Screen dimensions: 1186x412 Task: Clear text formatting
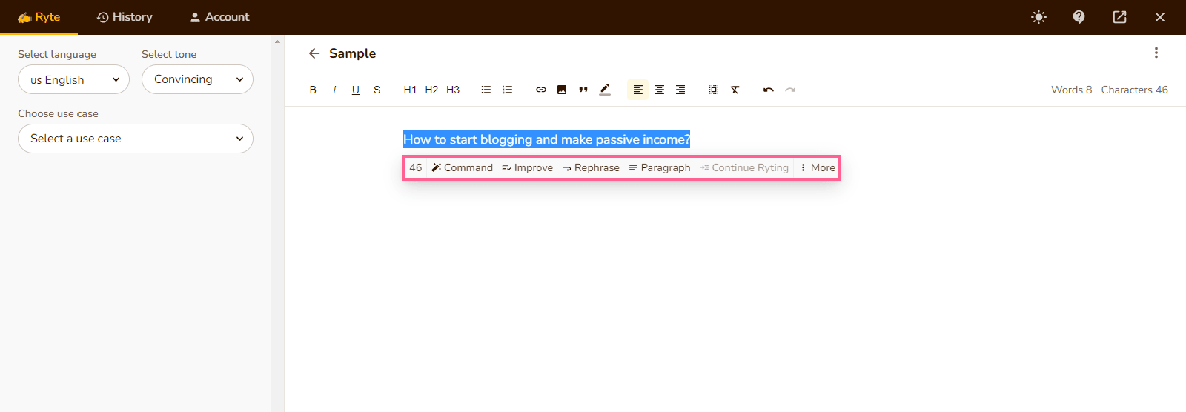(735, 90)
